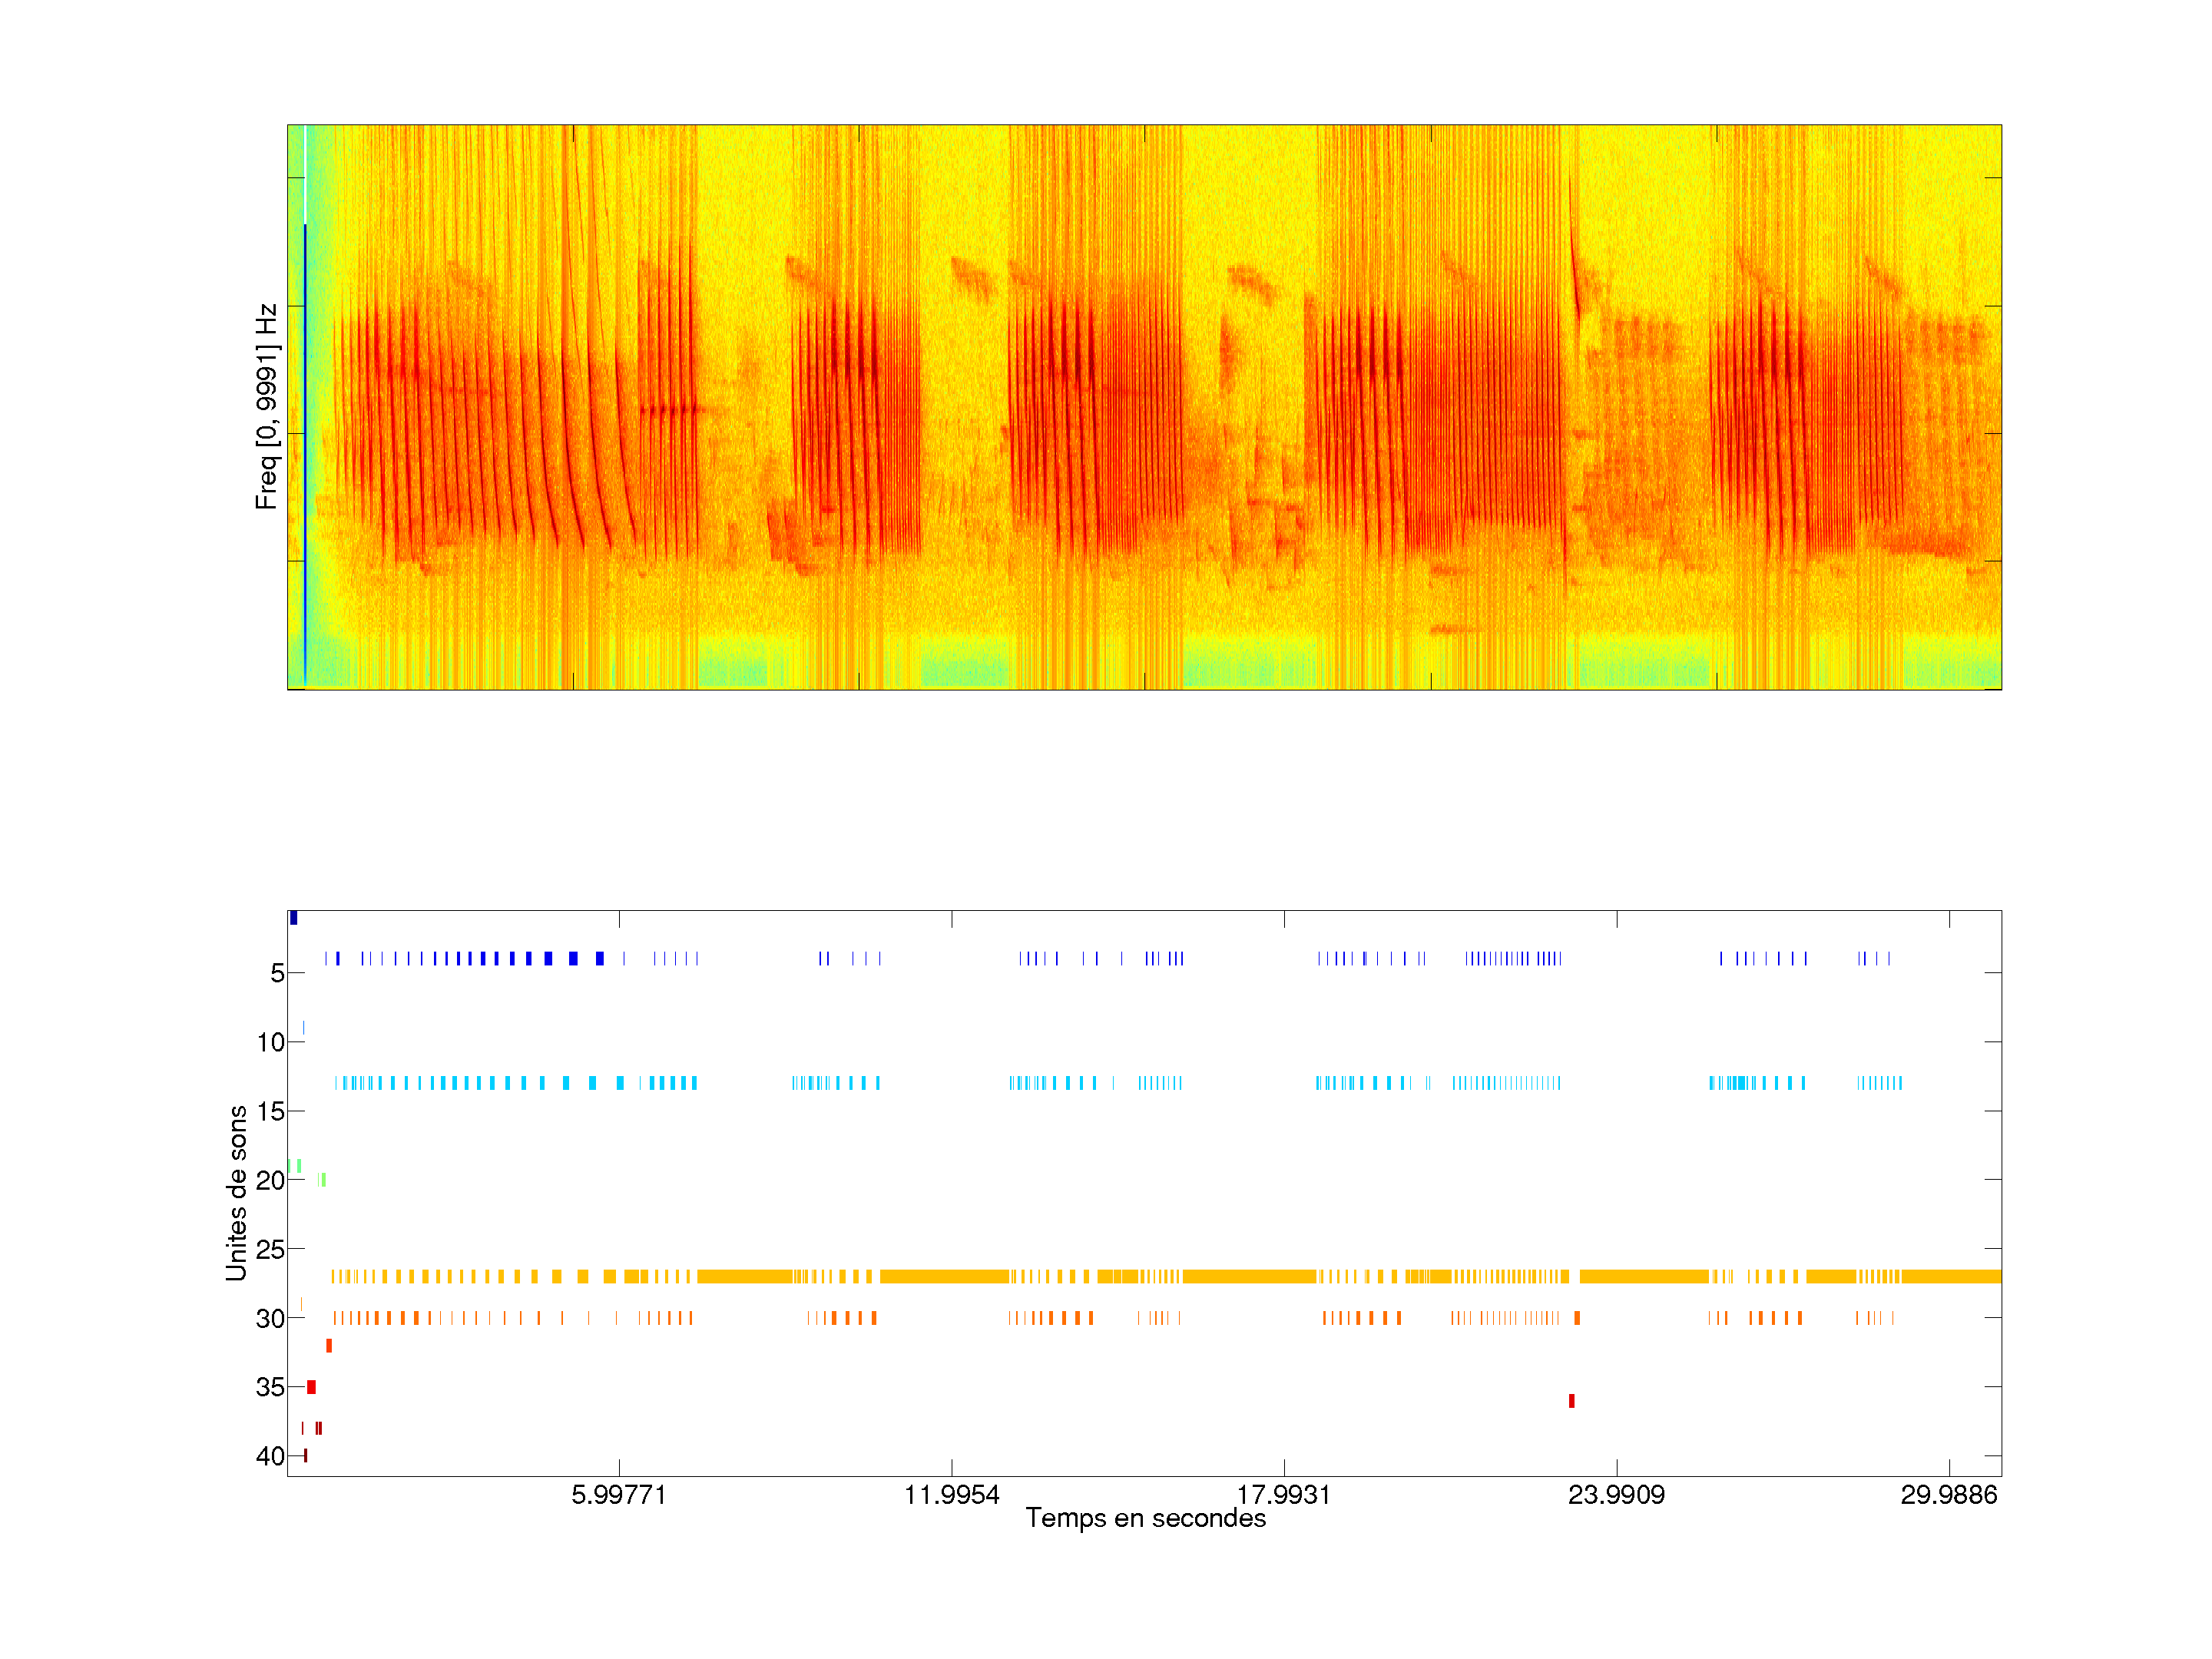Screen dimensions: 2212x1659
Task: Click the dark blue block at top-left of lower plot
Action: (293, 918)
